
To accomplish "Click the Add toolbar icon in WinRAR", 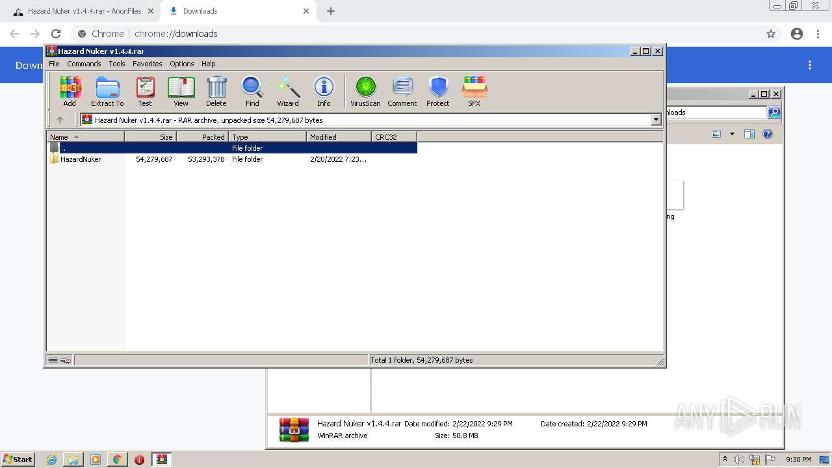I will coord(70,91).
